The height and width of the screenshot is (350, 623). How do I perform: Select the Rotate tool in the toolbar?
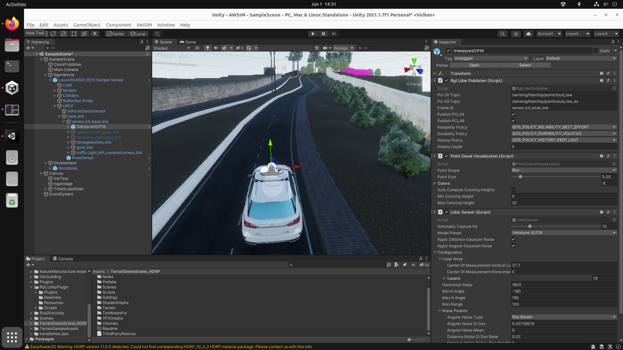tap(53, 34)
